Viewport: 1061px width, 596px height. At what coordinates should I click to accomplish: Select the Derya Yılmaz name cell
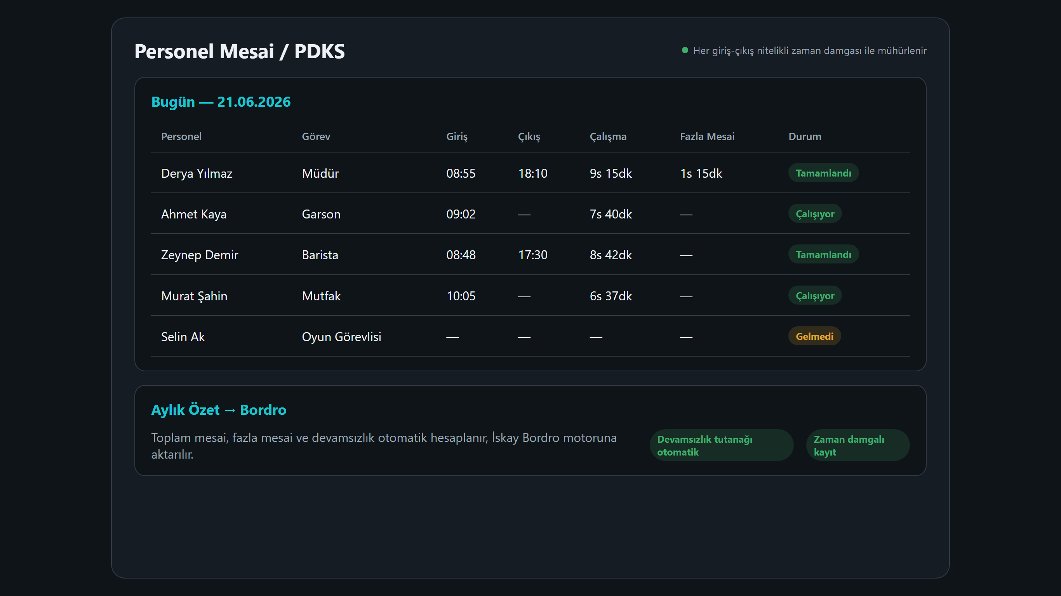197,173
